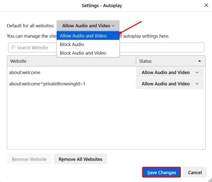Viewport: 212px width, 182px height.
Task: Click the resize grip in dialog corner
Action: (209, 179)
